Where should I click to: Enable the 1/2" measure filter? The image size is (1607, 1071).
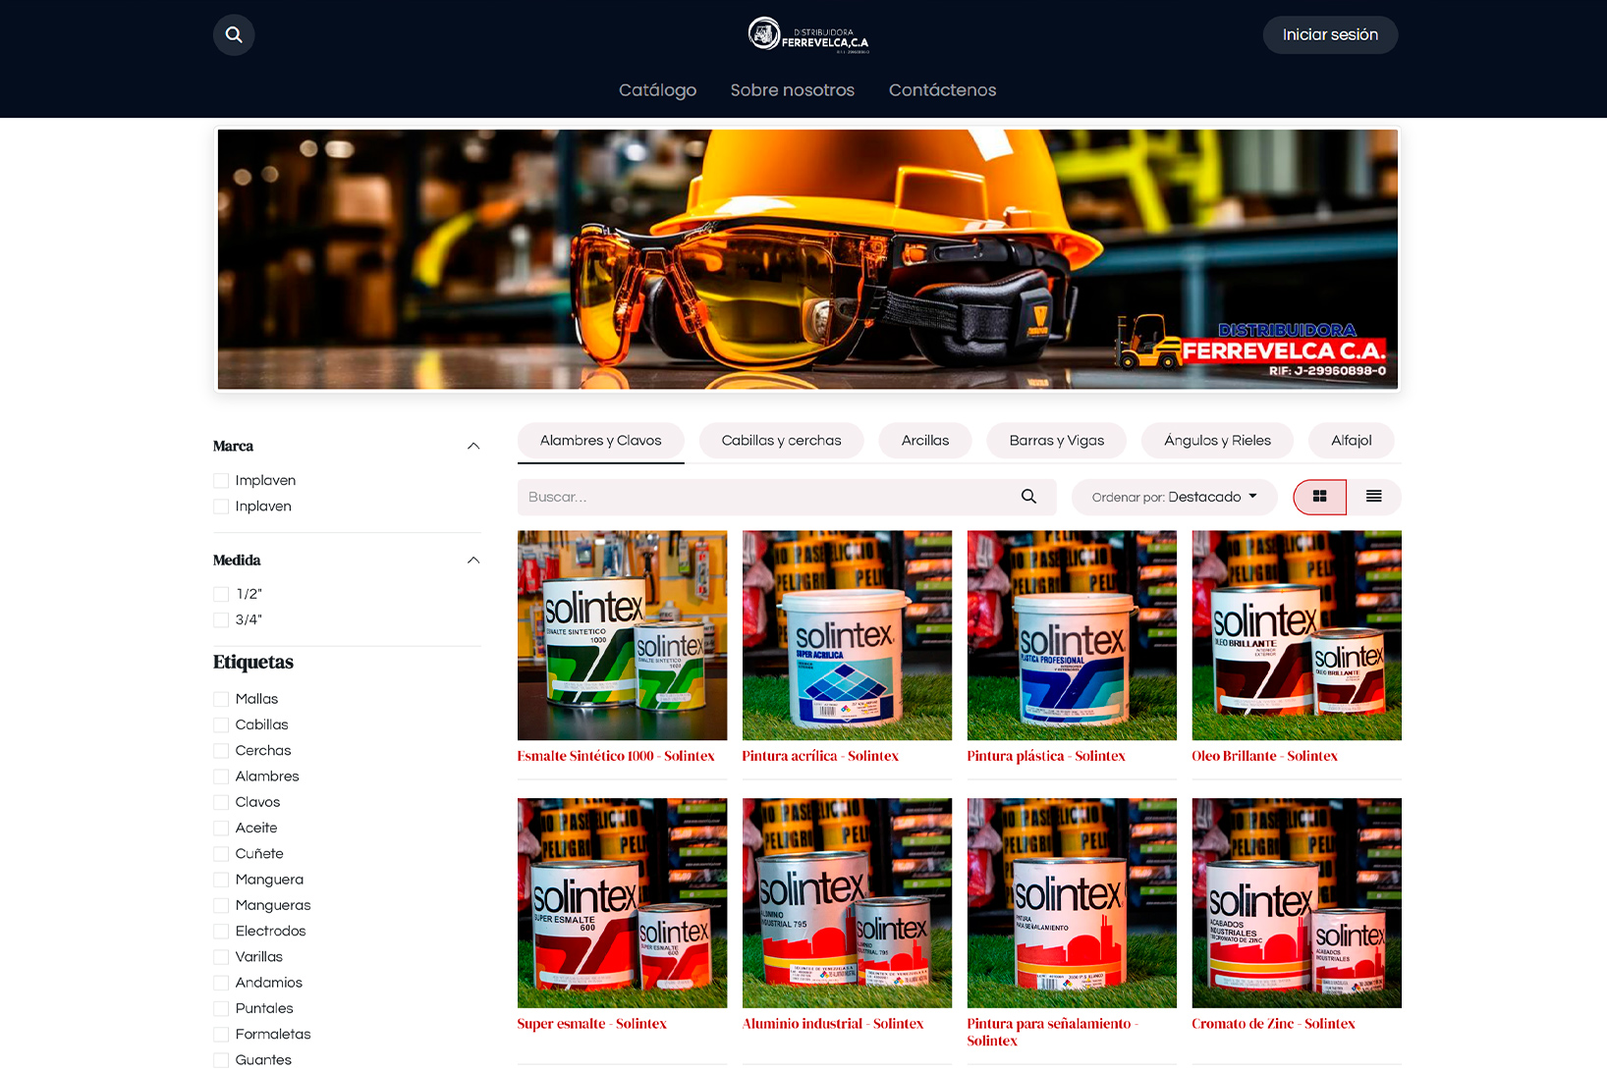(221, 595)
